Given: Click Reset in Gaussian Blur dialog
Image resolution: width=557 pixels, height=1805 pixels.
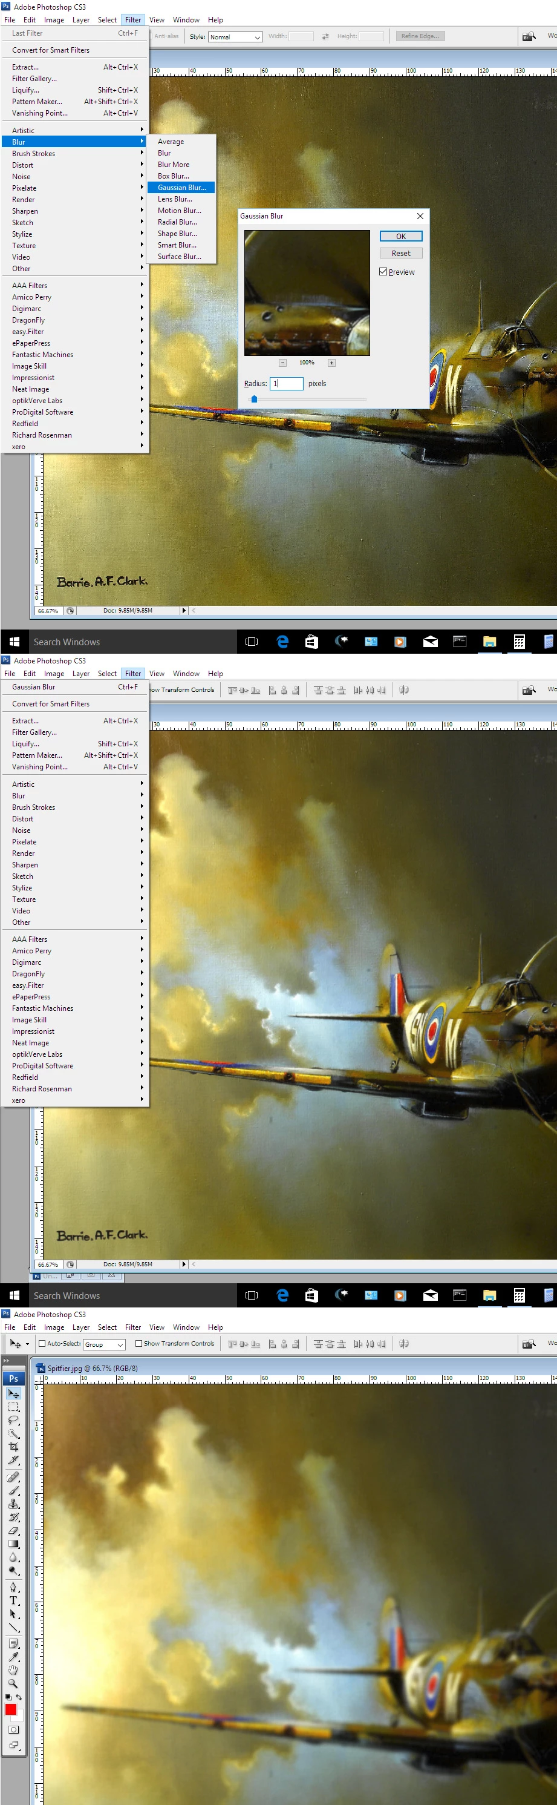Looking at the screenshot, I should coord(401,253).
